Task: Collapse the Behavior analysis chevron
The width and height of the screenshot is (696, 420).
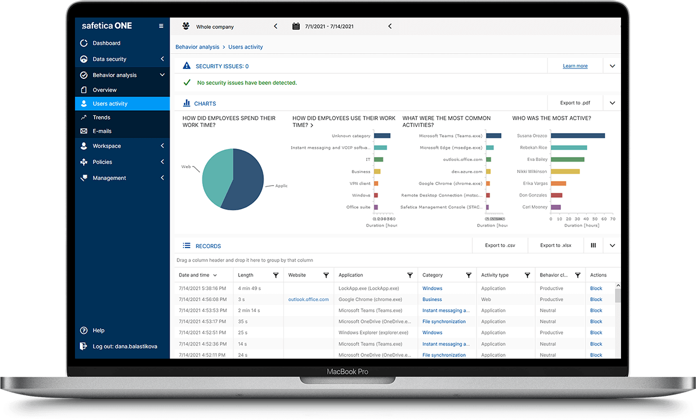Action: [x=162, y=75]
